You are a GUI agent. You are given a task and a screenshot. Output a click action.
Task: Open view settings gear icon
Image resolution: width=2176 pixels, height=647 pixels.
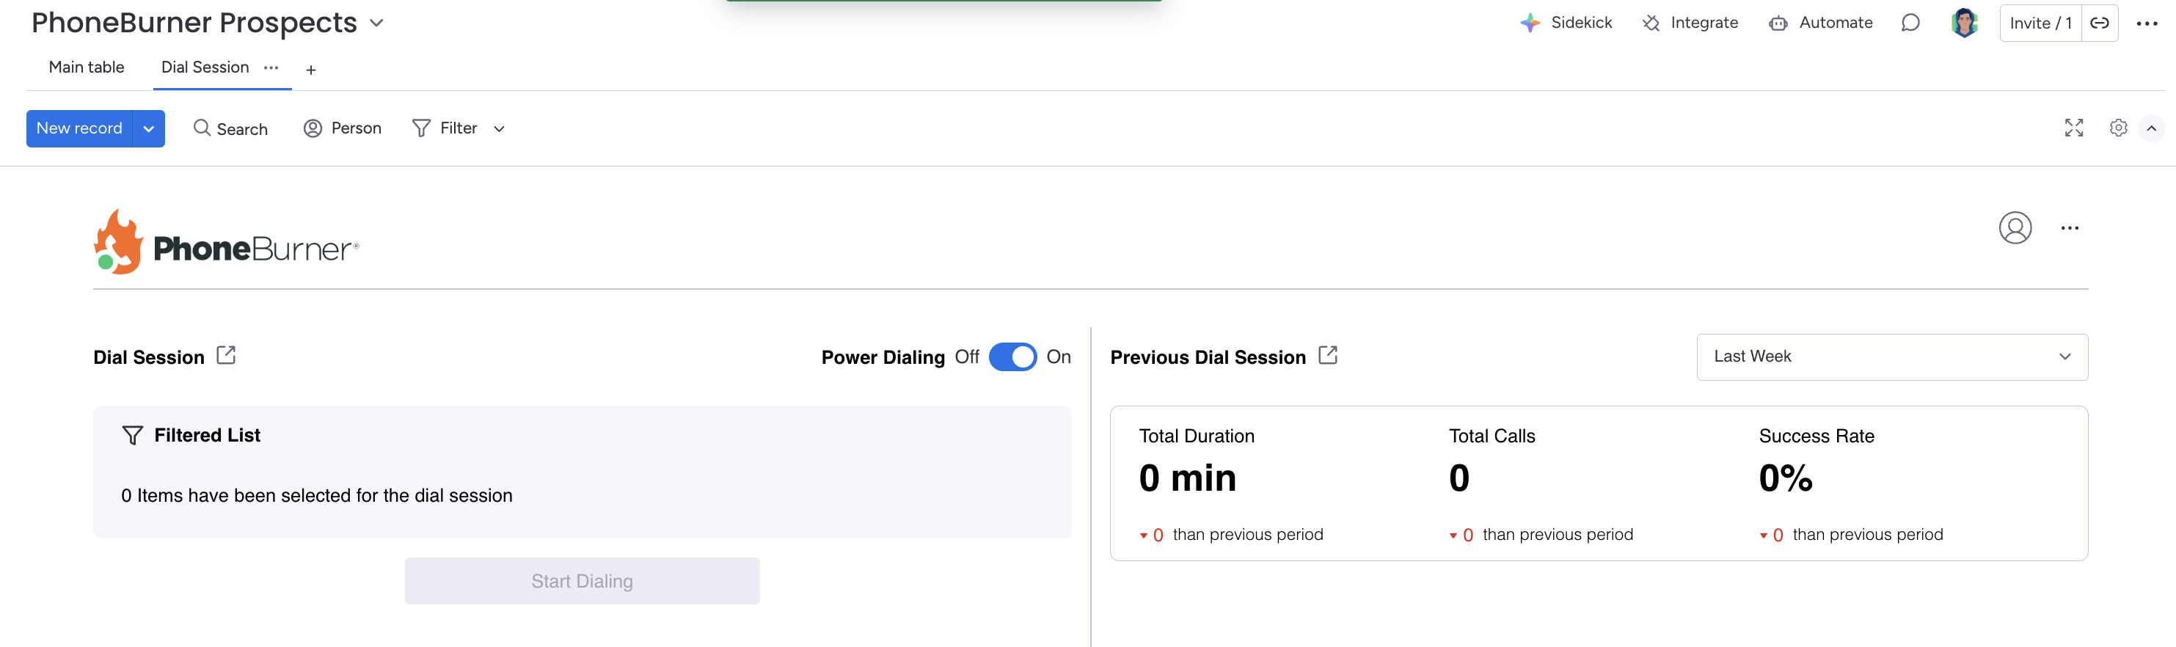pyautogui.click(x=2118, y=128)
